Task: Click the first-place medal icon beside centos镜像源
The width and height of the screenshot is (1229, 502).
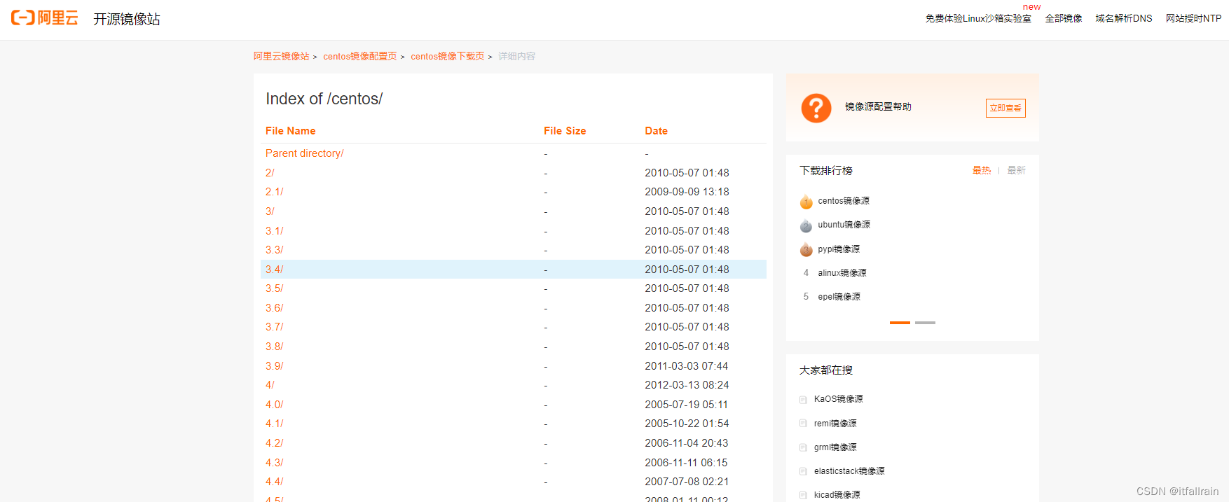Action: [806, 202]
